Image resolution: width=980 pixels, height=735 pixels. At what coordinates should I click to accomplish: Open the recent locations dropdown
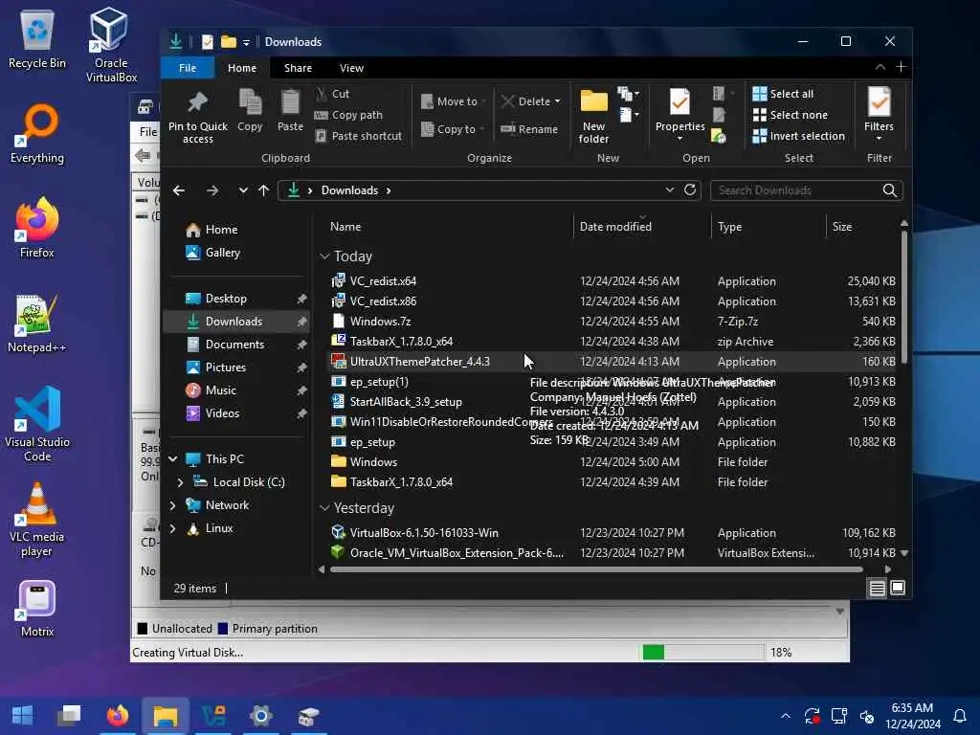point(243,190)
